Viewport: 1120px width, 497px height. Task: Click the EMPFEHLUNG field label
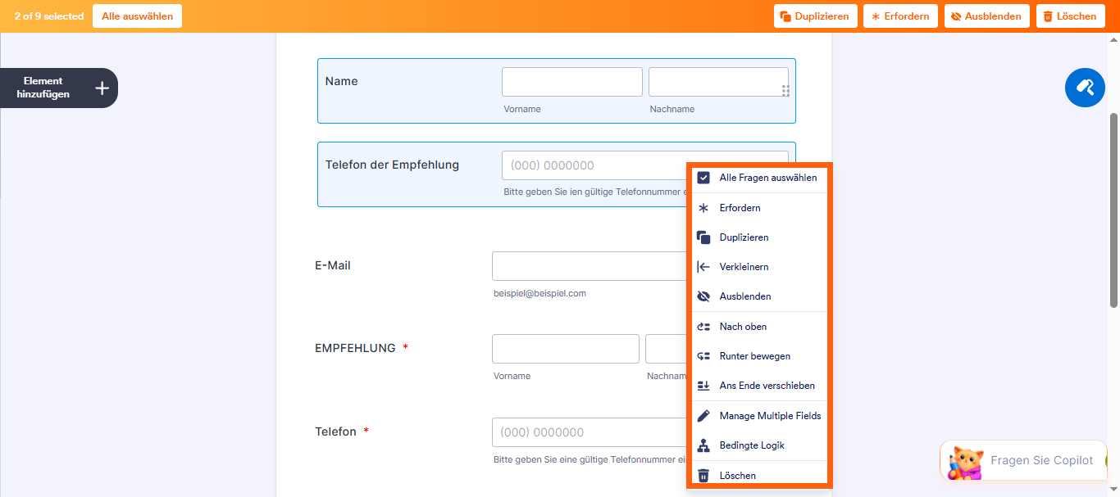355,348
